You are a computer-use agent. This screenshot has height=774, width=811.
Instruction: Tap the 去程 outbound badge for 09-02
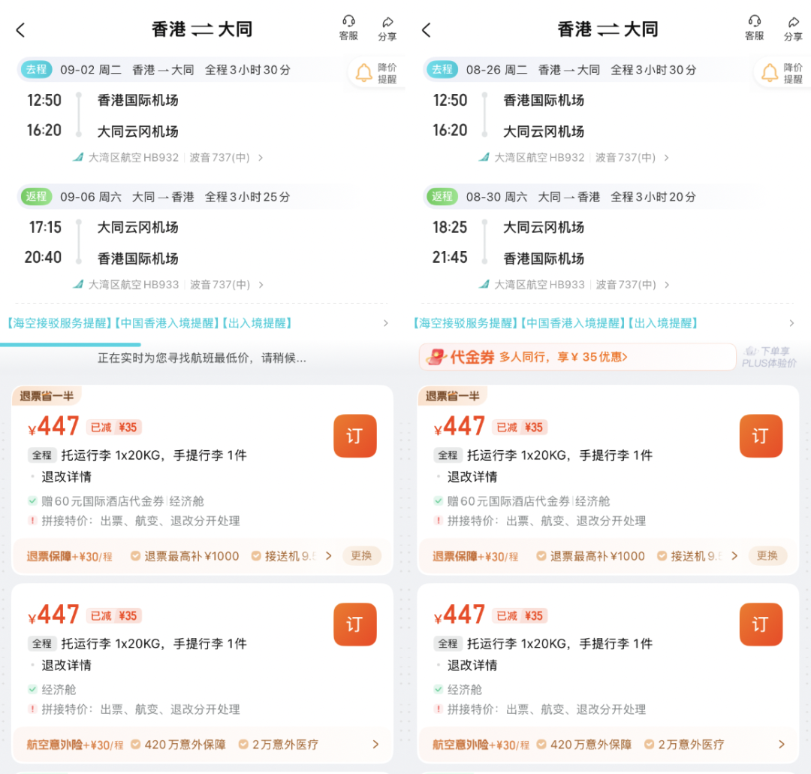pos(36,69)
